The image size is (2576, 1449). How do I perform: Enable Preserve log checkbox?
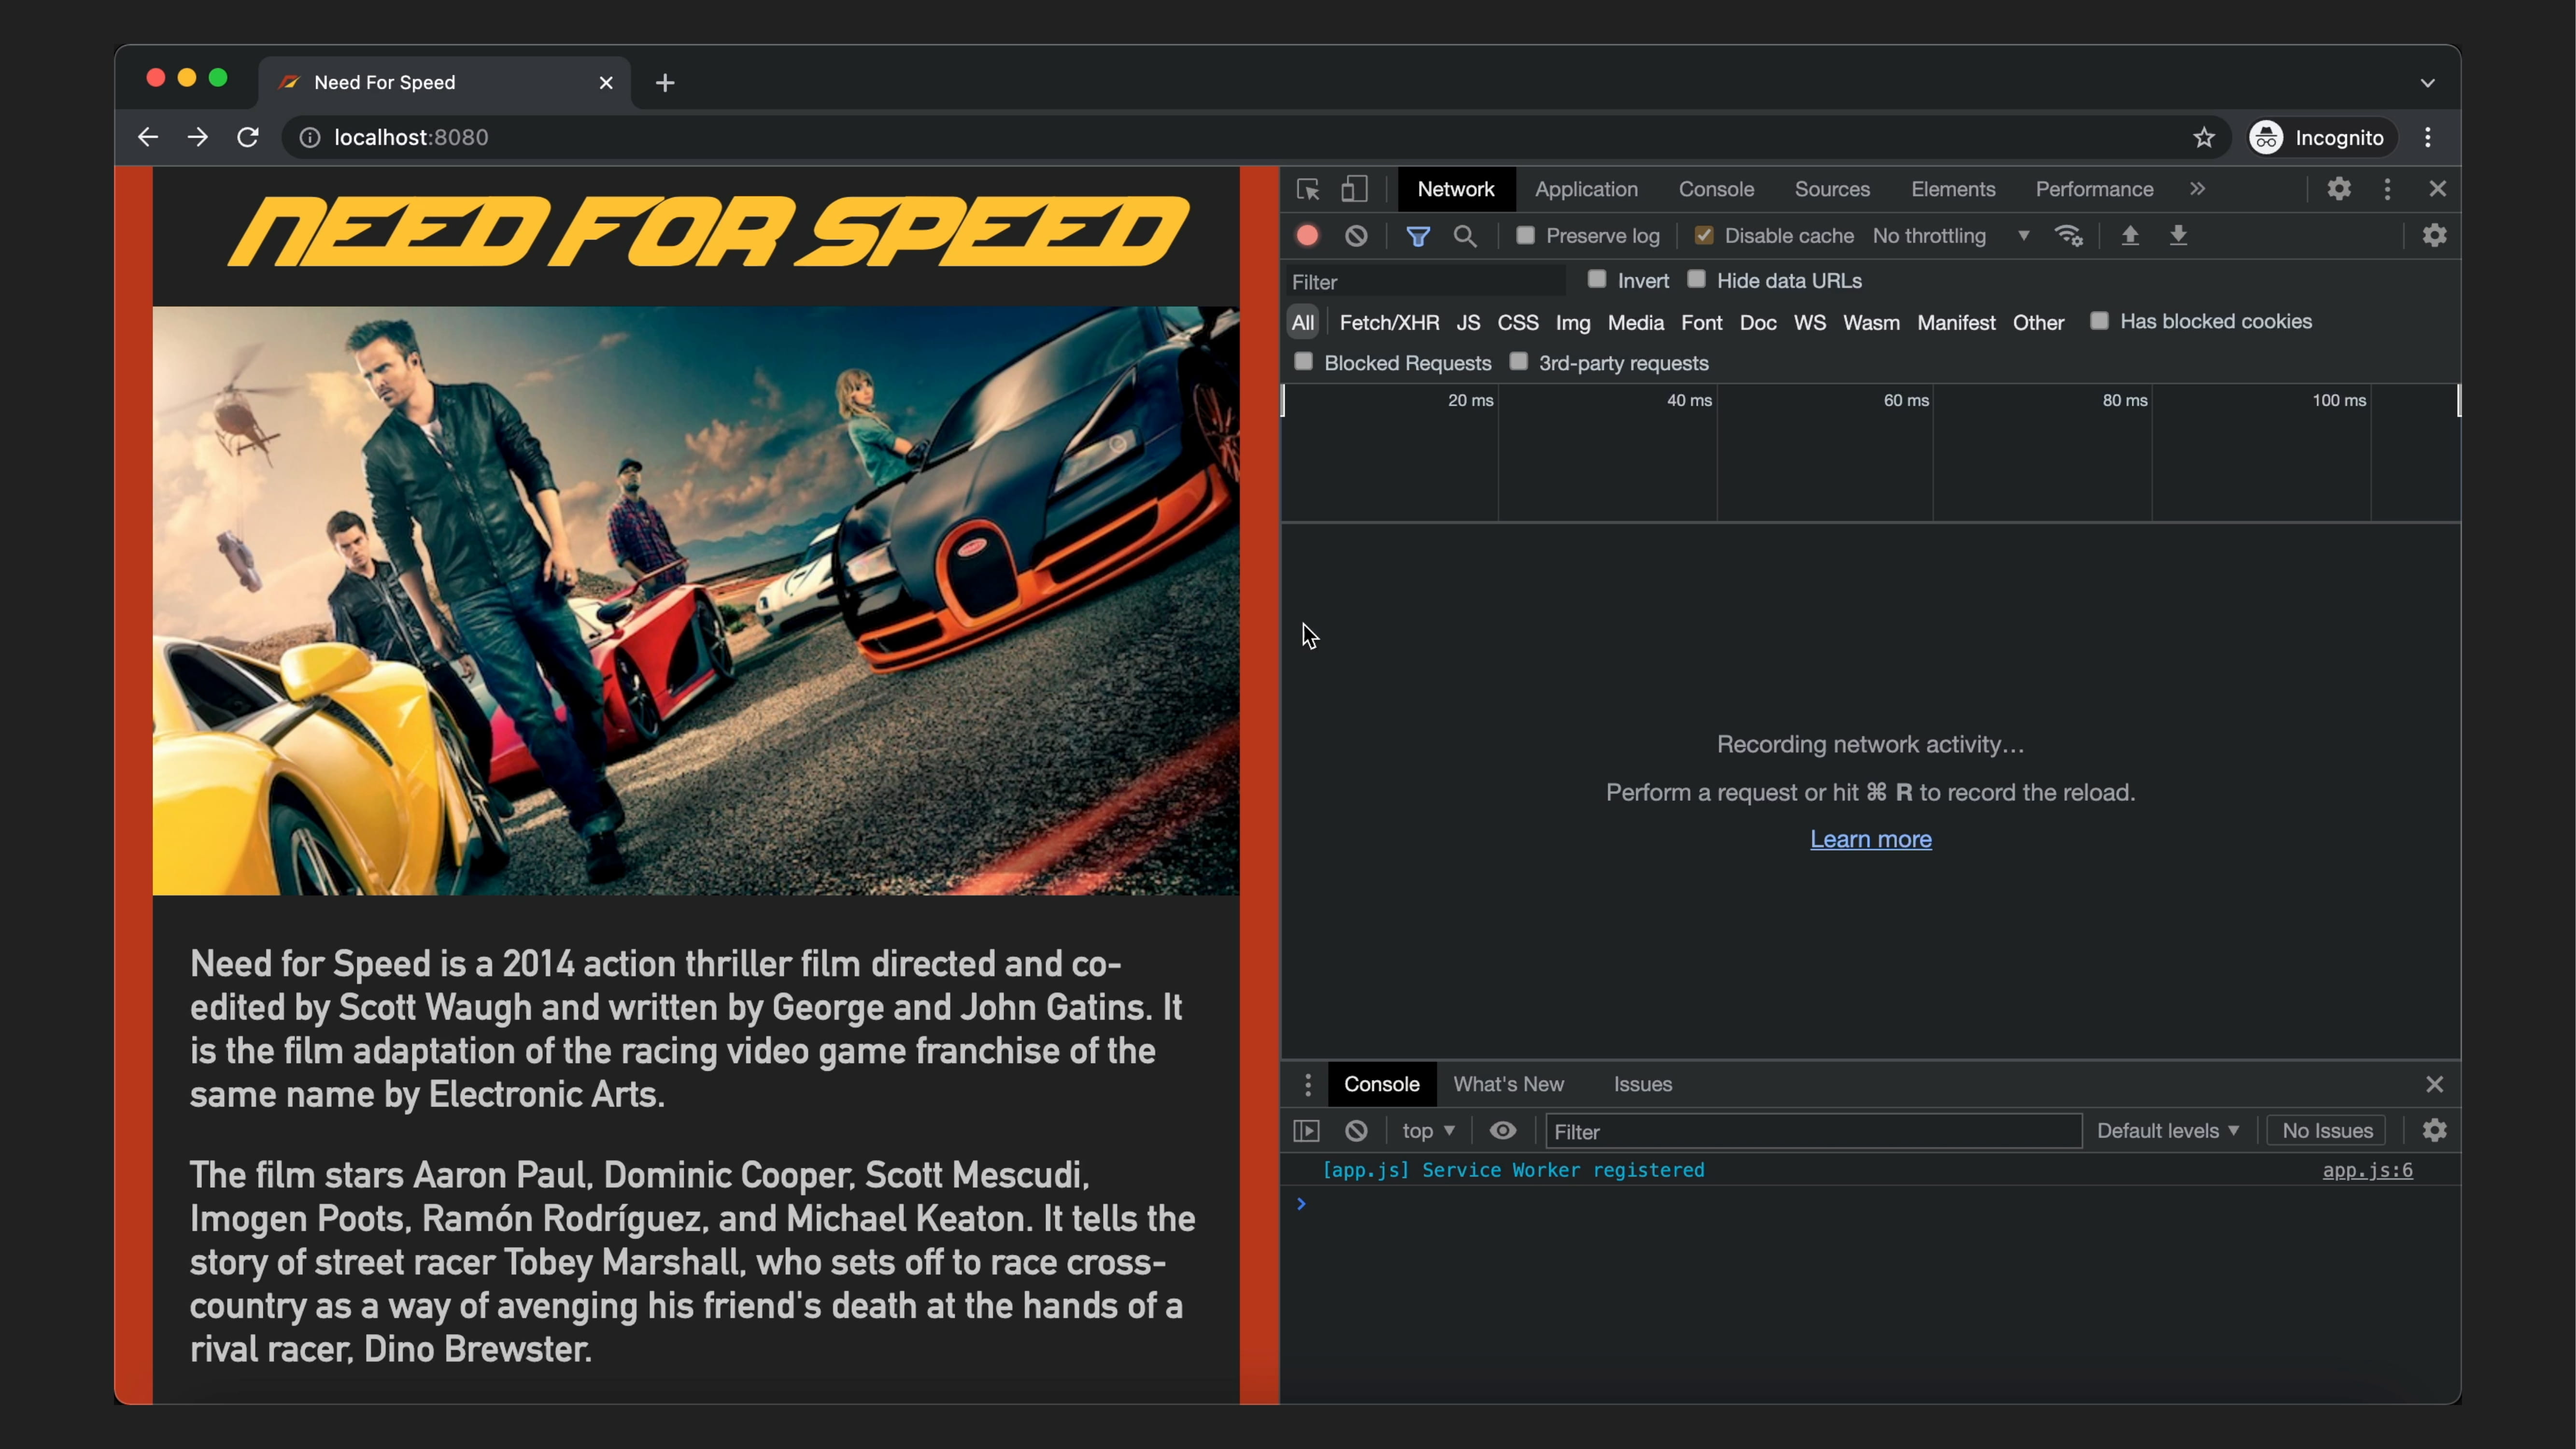(x=1525, y=235)
